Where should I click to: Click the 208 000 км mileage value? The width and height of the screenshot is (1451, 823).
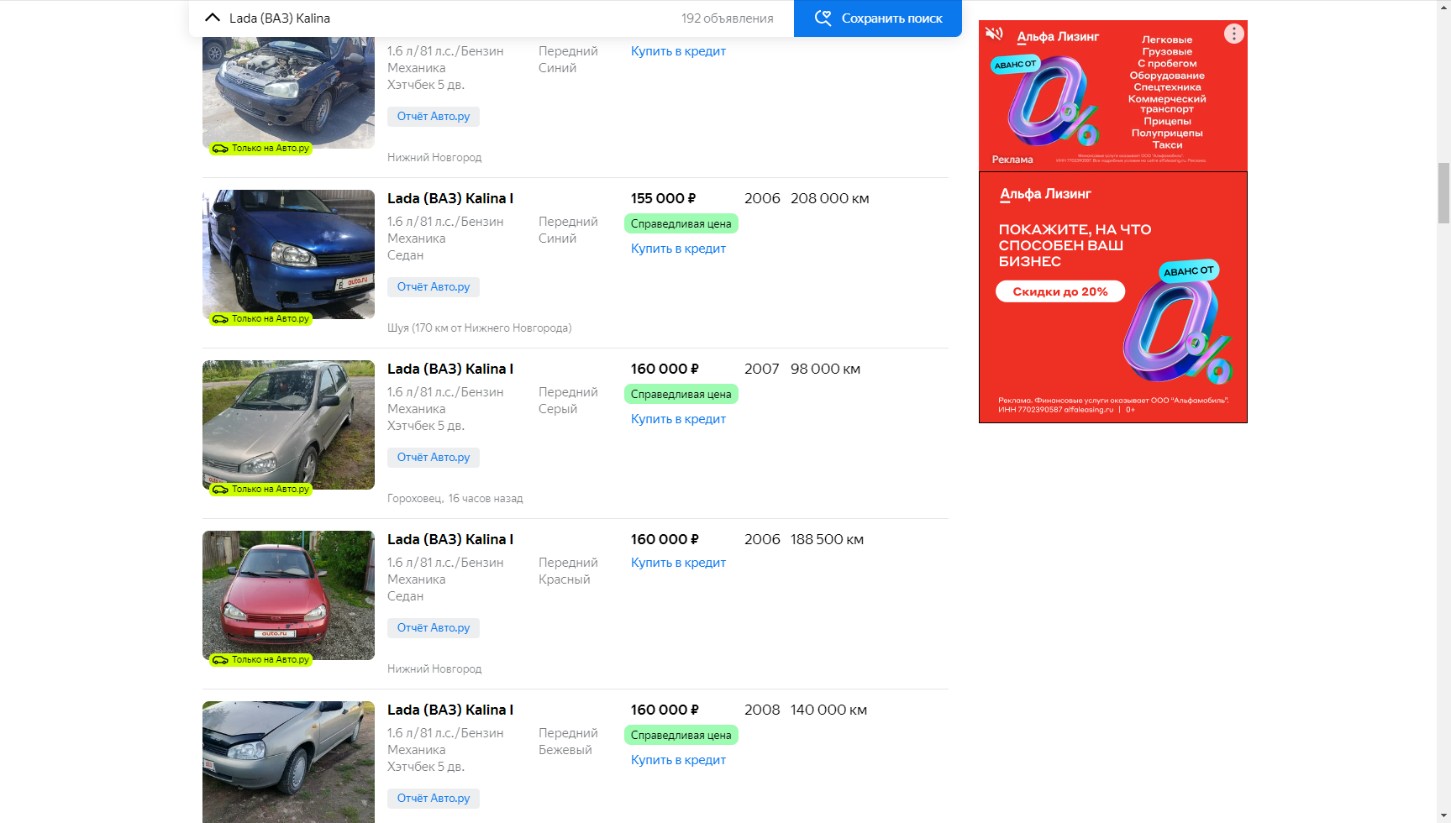[x=830, y=198]
